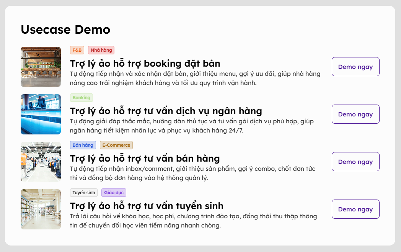Screen dimensions: 401x252
Task: Open the library bookshelf thumbnail
Action: tap(41, 209)
